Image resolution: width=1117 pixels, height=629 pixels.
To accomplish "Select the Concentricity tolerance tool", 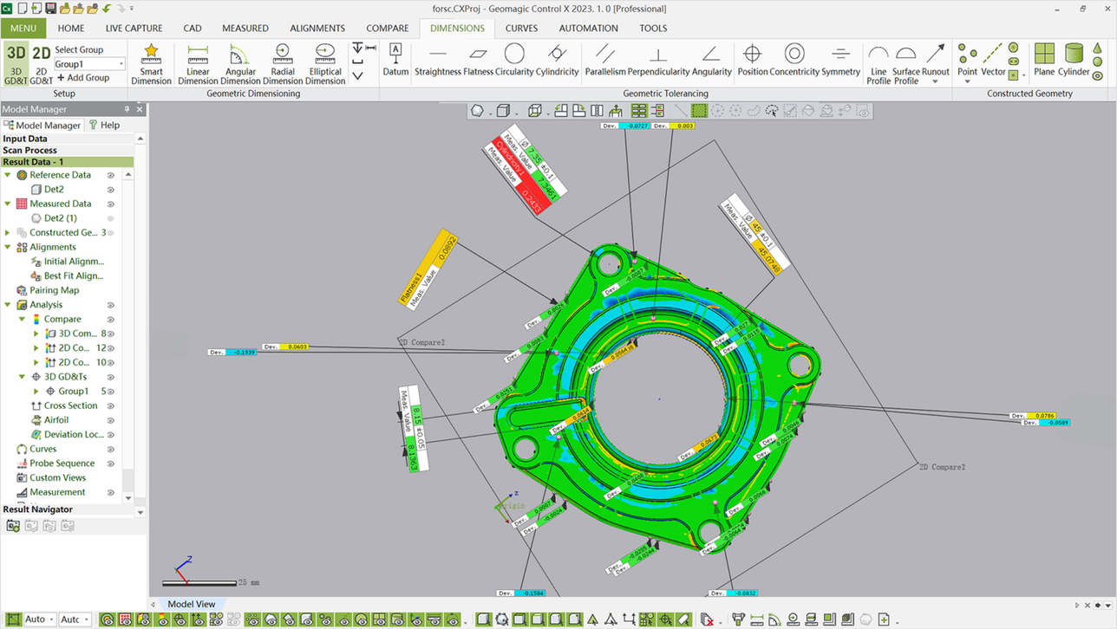I will coord(794,60).
